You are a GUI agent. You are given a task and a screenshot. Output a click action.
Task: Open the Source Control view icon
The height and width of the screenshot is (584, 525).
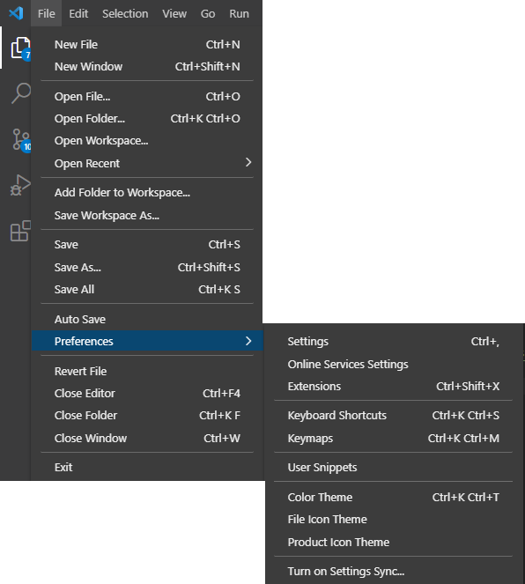coord(21,140)
